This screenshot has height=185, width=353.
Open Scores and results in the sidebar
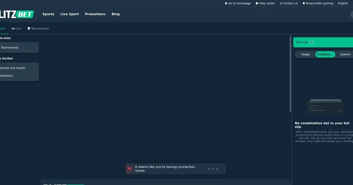coord(13,68)
